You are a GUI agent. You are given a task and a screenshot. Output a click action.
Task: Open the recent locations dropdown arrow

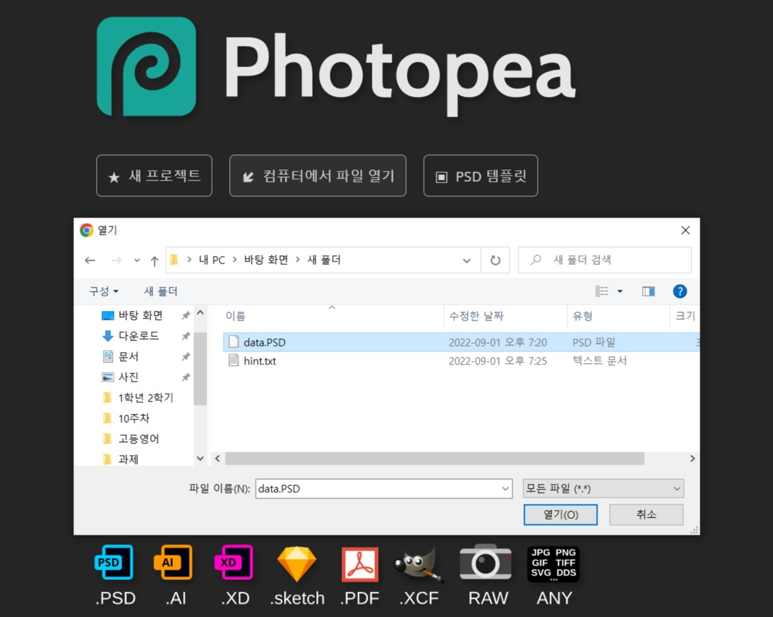tap(137, 260)
